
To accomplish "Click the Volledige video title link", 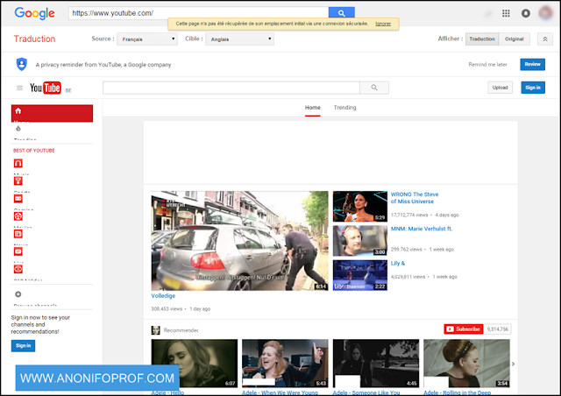I will 163,296.
